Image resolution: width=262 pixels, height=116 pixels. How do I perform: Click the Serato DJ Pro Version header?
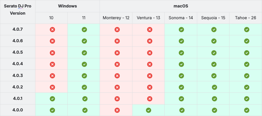click(18, 10)
